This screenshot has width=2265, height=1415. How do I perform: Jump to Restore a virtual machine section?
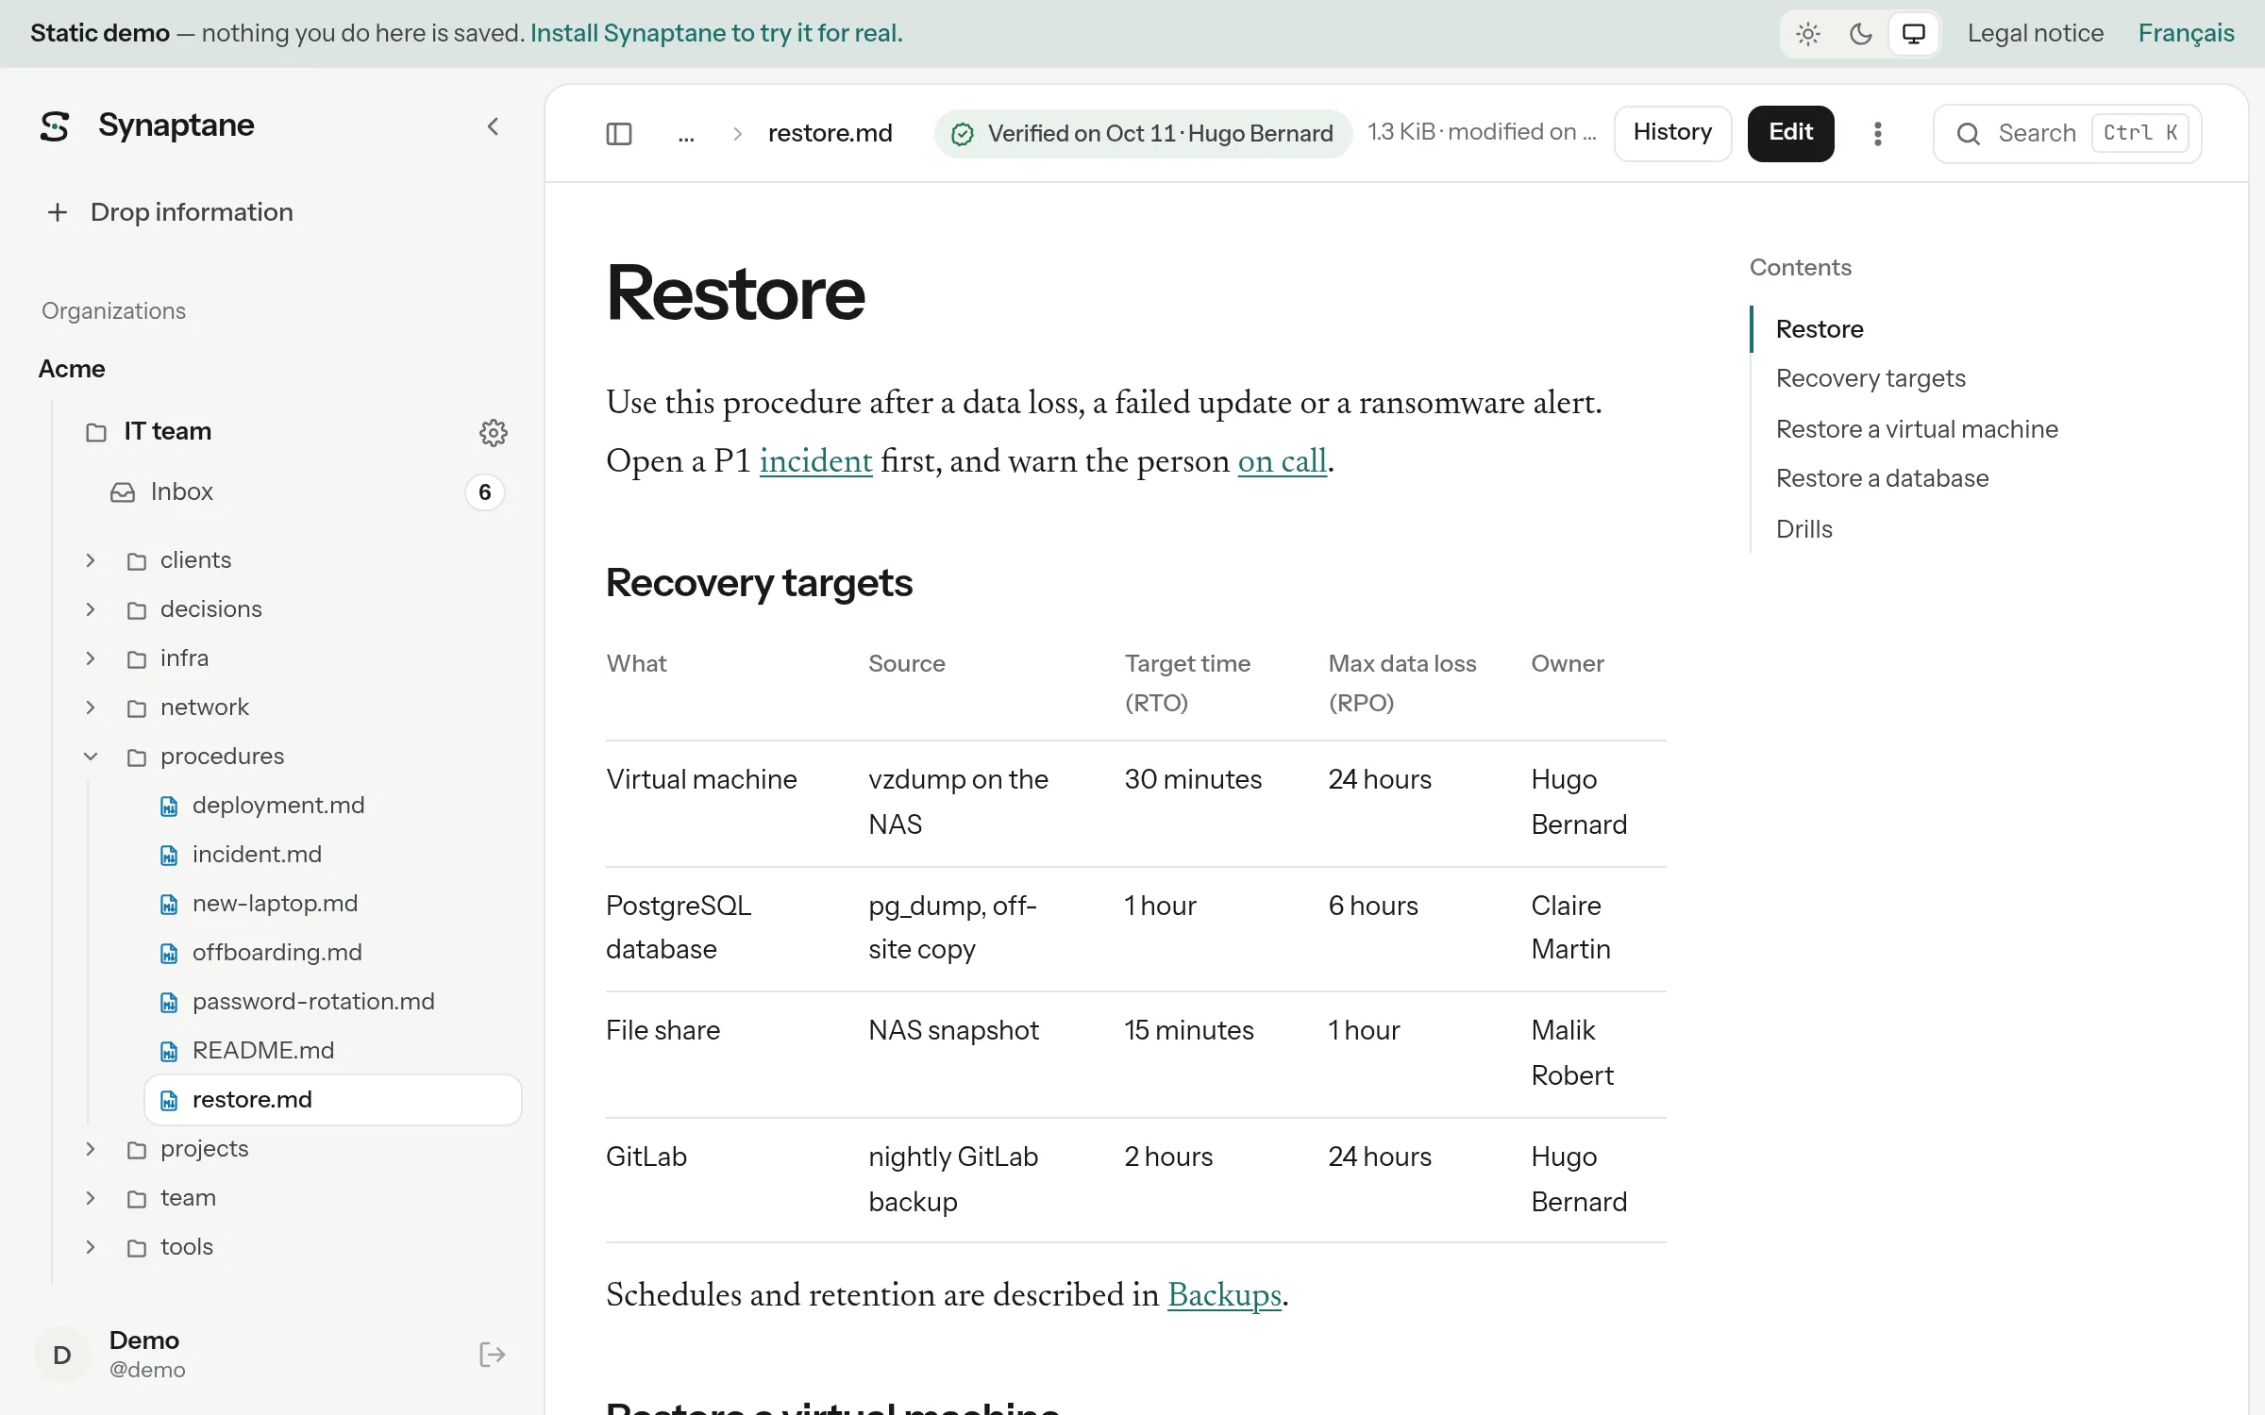[x=1917, y=429]
